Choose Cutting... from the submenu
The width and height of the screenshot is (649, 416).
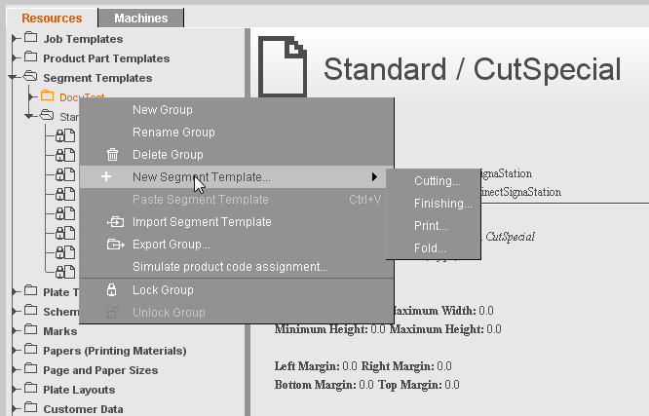[x=437, y=181]
